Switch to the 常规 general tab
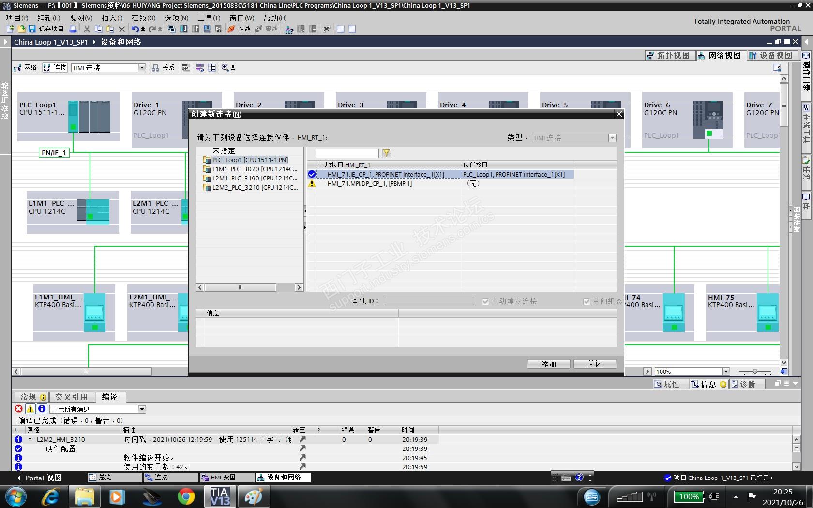The image size is (813, 508). [x=33, y=397]
